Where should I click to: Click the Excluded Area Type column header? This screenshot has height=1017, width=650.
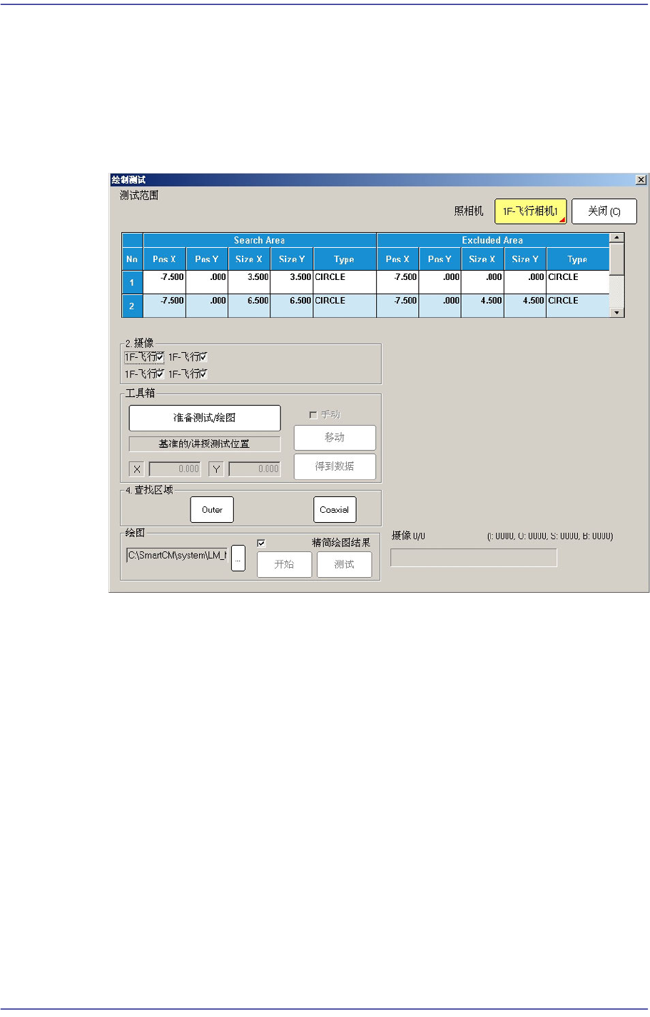coord(578,259)
